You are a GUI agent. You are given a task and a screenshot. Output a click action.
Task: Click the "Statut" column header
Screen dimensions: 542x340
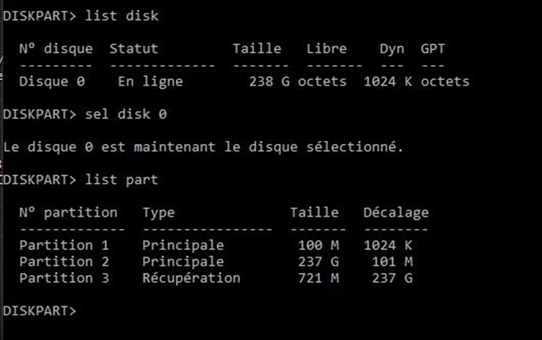pos(133,49)
